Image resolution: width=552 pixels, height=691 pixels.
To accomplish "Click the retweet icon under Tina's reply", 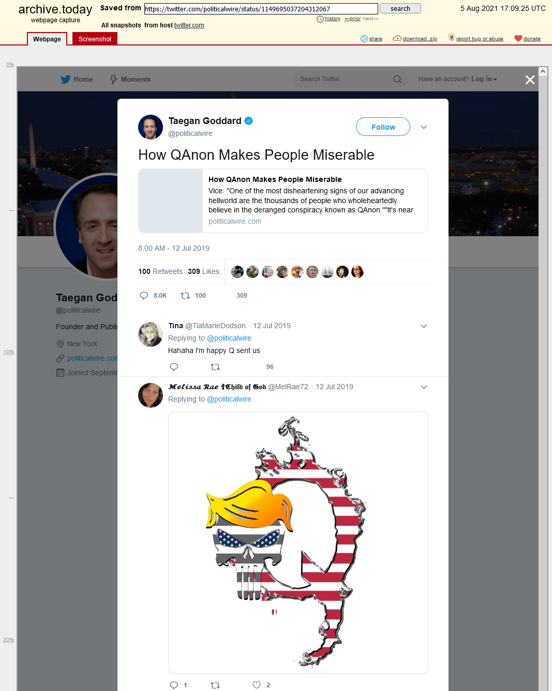I will pos(215,367).
